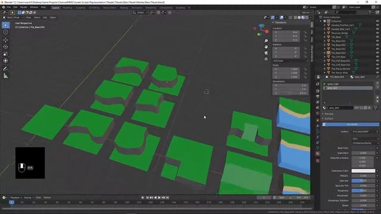
Task: Switch perspective/orthographic grid icon
Action: [x=266, y=59]
